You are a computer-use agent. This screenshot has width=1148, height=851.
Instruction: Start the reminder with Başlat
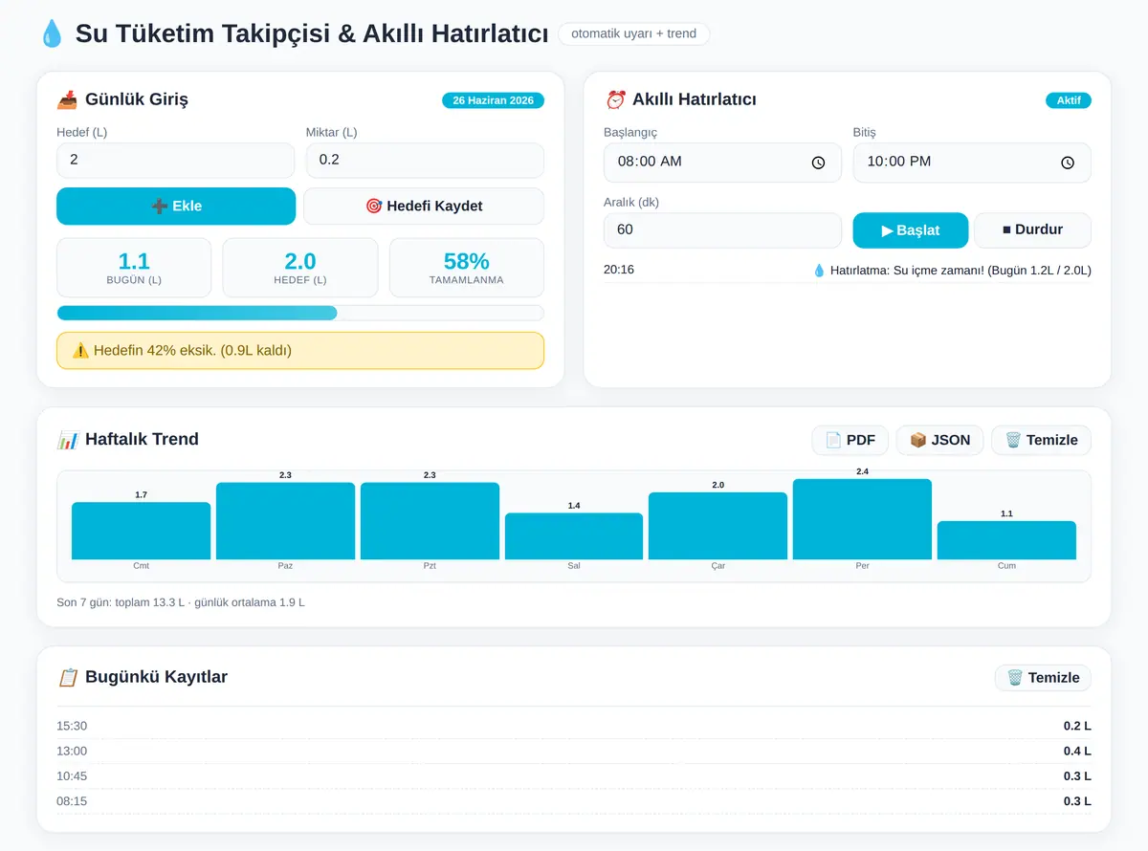[911, 230]
